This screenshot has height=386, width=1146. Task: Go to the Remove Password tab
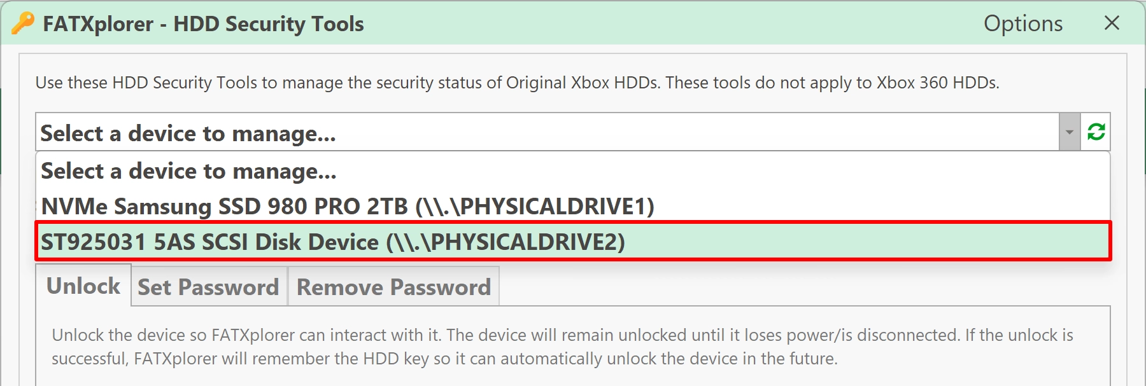coord(393,287)
